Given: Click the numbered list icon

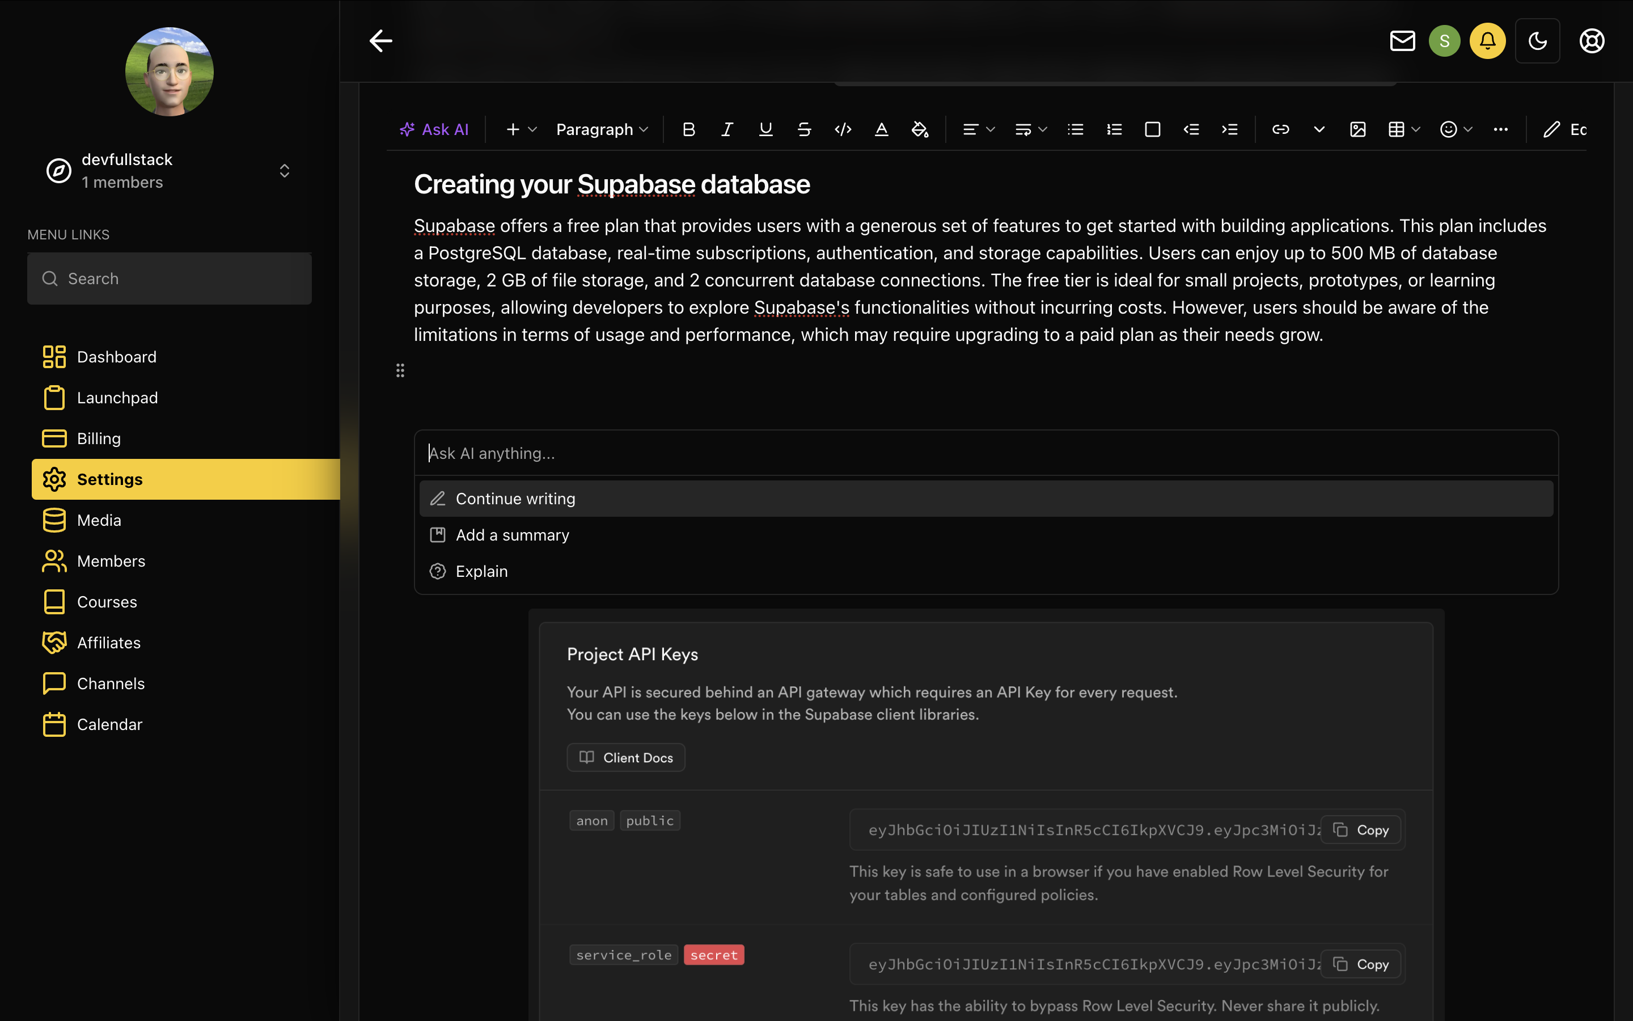Looking at the screenshot, I should coord(1114,130).
